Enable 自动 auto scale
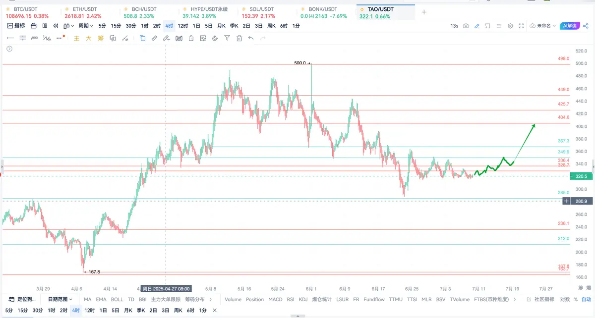The image size is (595, 318). click(x=586, y=299)
